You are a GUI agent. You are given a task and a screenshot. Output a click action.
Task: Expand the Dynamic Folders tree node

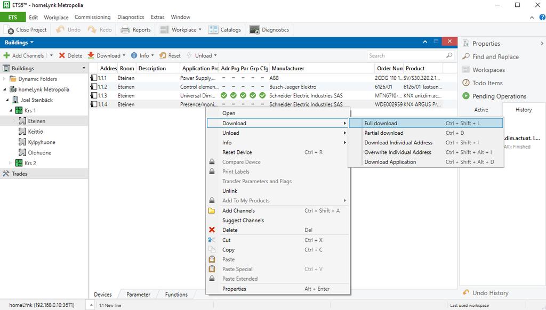pyautogui.click(x=4, y=79)
